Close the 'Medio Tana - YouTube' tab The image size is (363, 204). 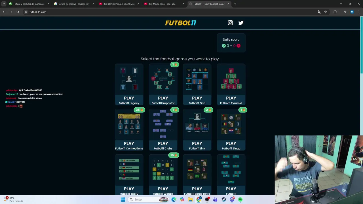click(x=183, y=4)
